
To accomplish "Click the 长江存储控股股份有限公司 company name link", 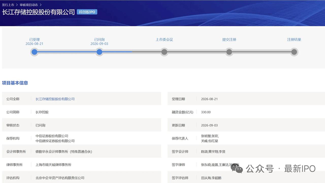I will coord(55,99).
